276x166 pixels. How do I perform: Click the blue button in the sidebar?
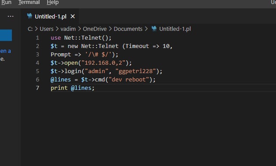click(6, 35)
